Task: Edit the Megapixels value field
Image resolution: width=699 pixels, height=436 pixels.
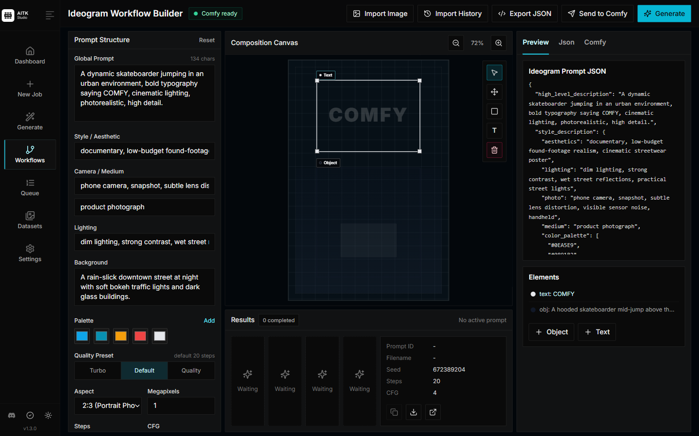Action: click(181, 406)
